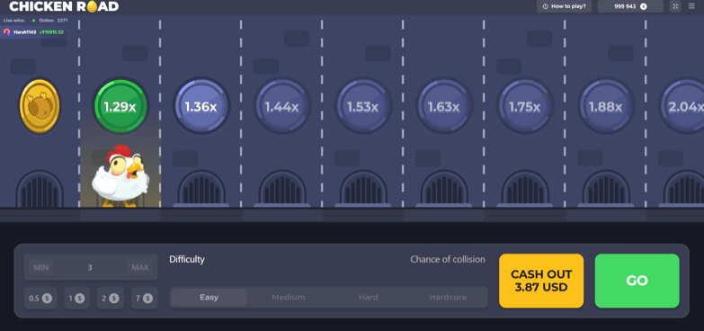Select the 1.63x multiplier coin

tap(443, 106)
